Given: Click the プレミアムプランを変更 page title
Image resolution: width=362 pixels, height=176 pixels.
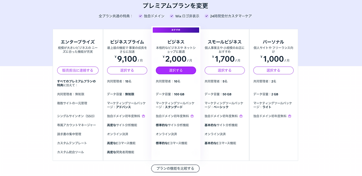Looking at the screenshot, I should tap(175, 6).
